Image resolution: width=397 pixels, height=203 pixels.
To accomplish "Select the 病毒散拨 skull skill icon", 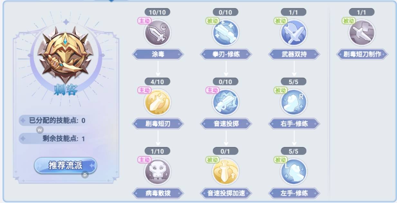I will [157, 172].
